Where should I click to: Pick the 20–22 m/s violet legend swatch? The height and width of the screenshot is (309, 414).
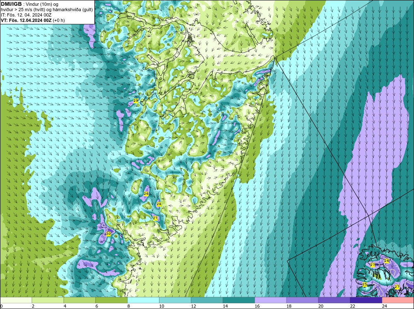click(334, 300)
